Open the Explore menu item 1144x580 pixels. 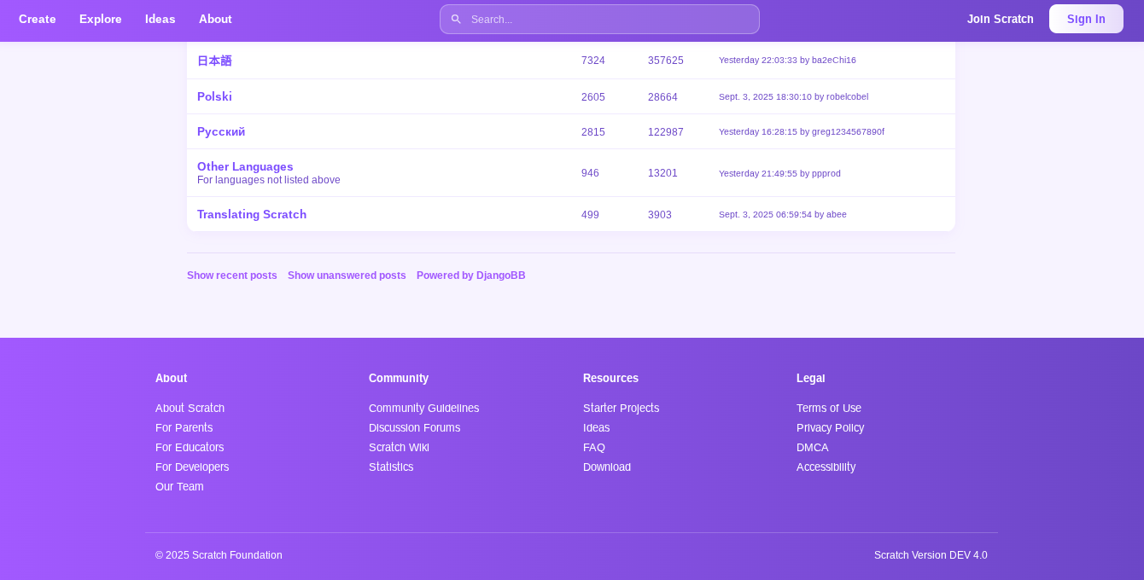click(101, 19)
